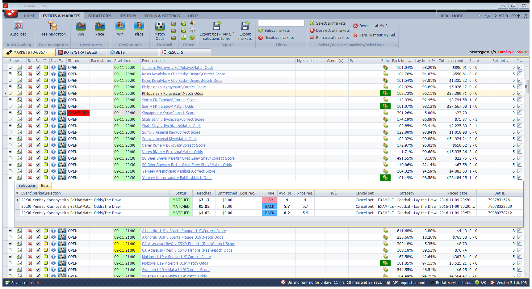
Task: Load Greyhounds Place markets
Action: [x=139, y=29]
